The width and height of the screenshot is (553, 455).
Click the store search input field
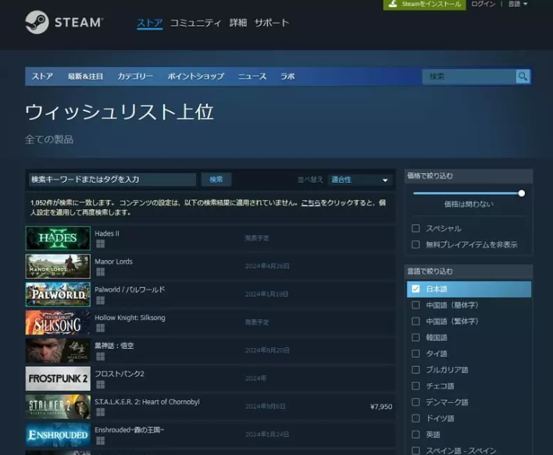[469, 76]
